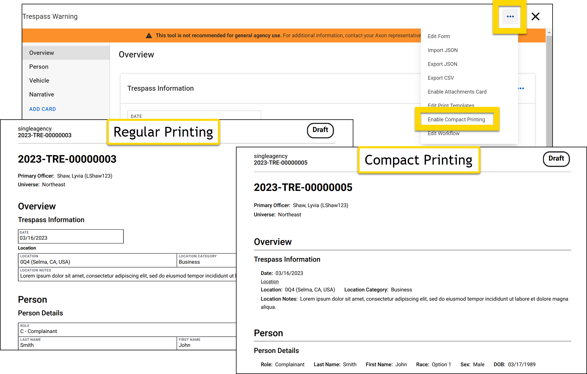This screenshot has height=374, width=587.
Task: Switch to the Person section in the sidebar
Action: pos(39,66)
